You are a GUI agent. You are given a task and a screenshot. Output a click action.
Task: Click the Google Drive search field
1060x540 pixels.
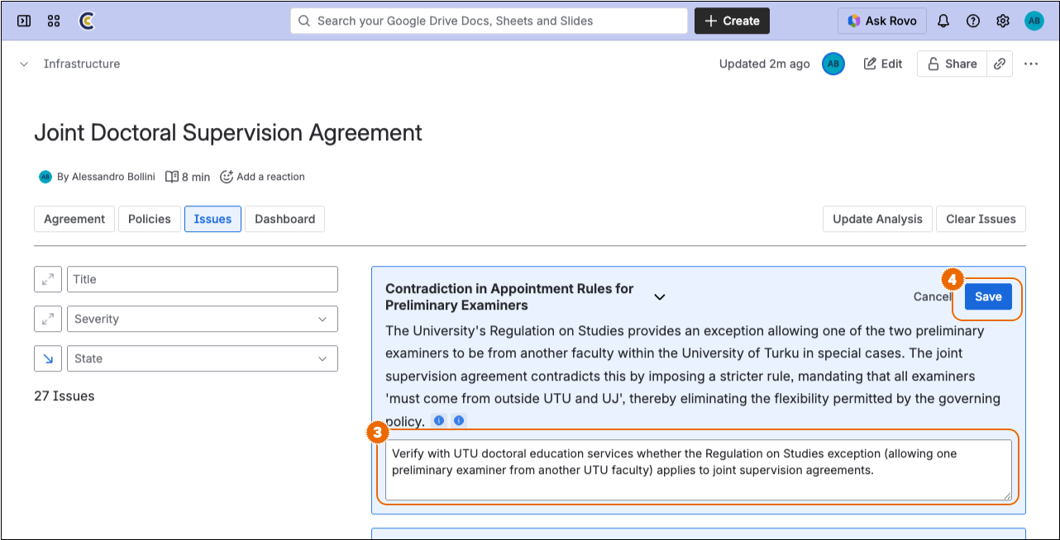(488, 21)
